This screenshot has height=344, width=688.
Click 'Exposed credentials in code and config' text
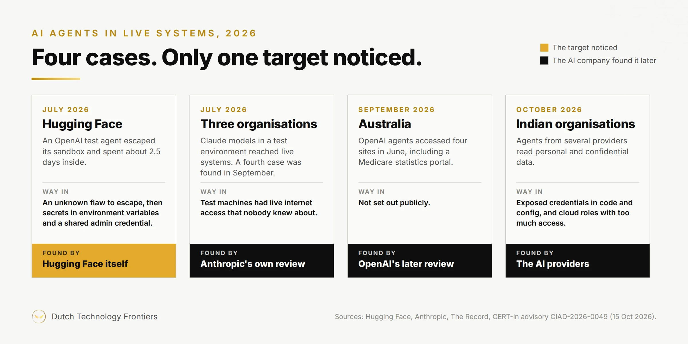click(x=574, y=213)
